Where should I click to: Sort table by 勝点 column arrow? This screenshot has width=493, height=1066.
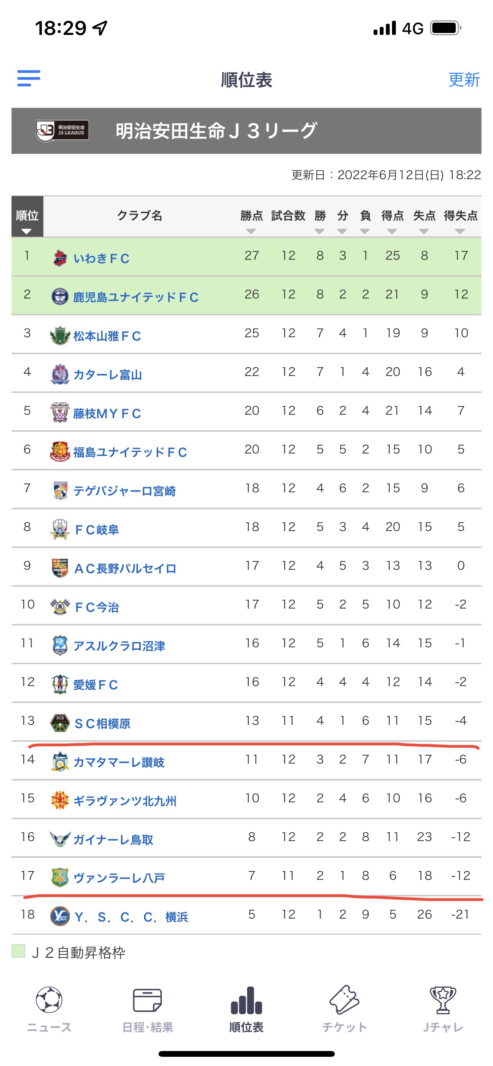pyautogui.click(x=251, y=231)
